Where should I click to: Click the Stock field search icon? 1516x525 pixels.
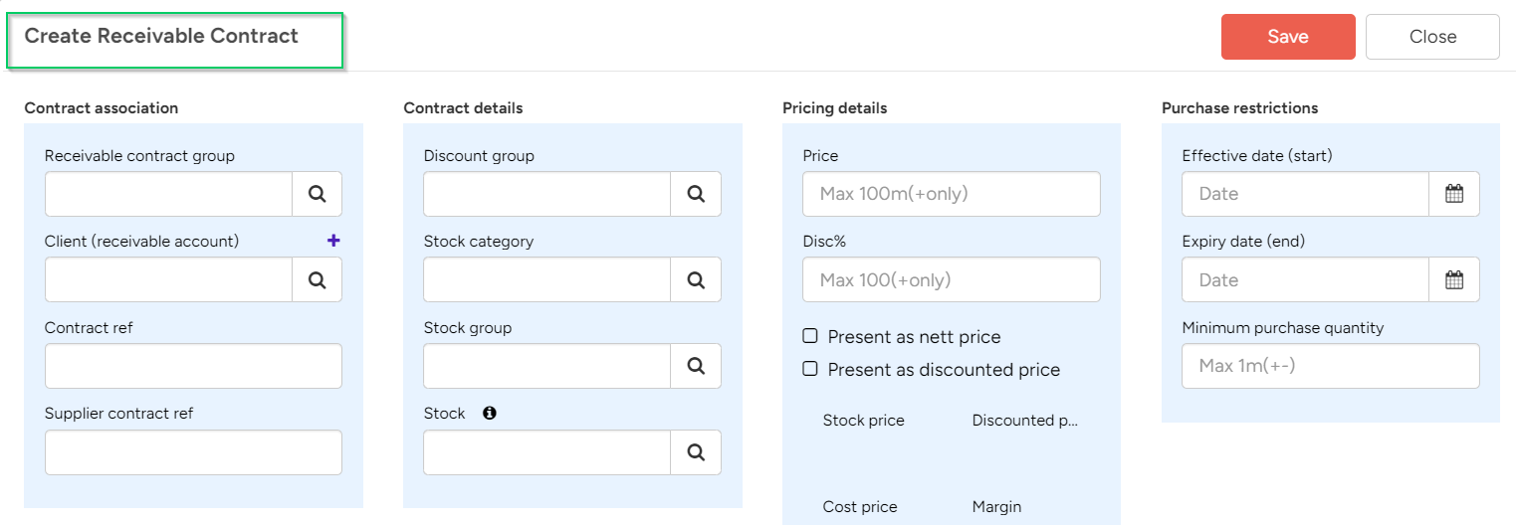point(696,452)
